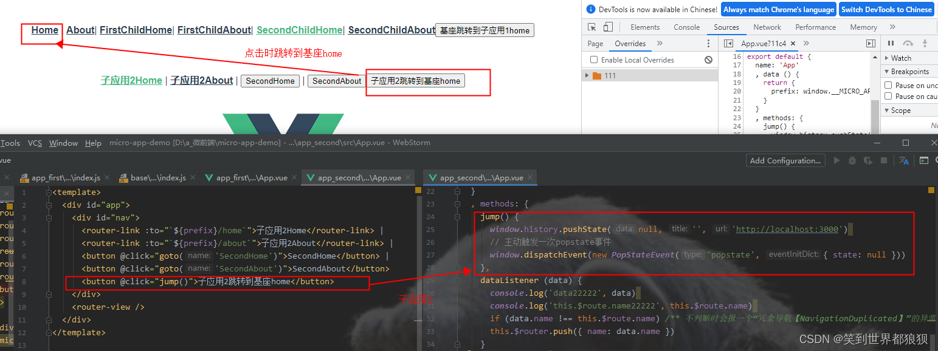Switch to the Console tab in DevTools

coord(686,27)
